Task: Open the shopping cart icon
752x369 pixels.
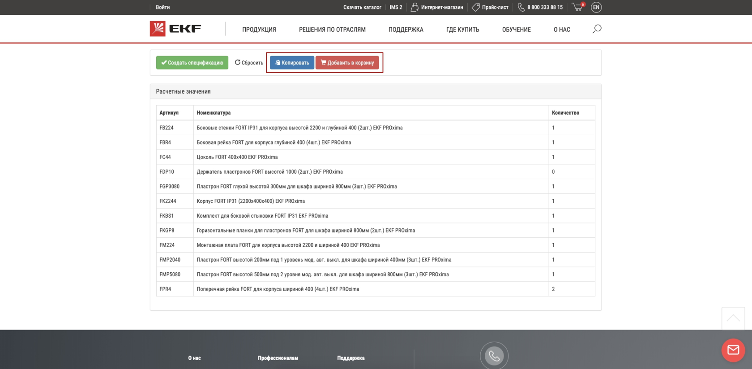Action: coord(578,7)
